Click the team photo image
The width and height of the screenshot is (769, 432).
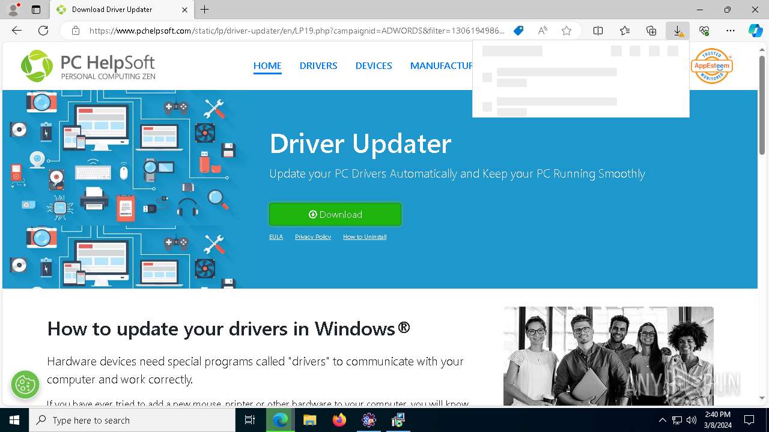pyautogui.click(x=609, y=356)
